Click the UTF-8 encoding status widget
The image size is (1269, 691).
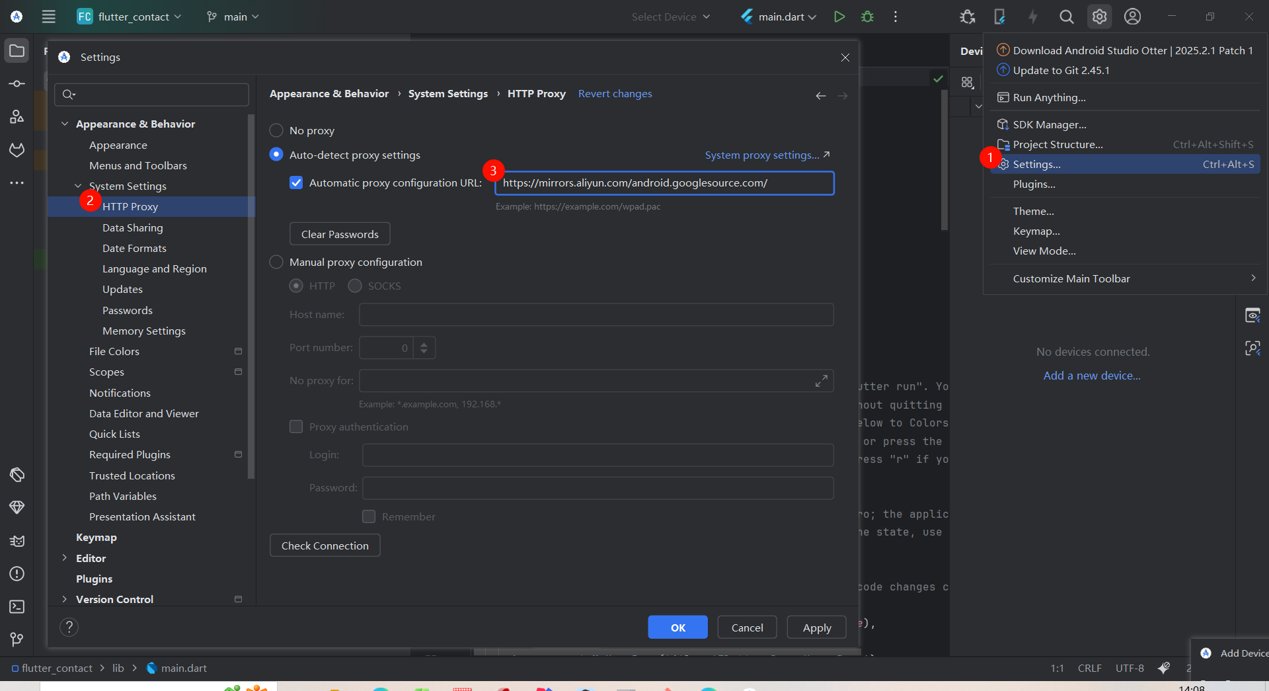tap(1130, 669)
